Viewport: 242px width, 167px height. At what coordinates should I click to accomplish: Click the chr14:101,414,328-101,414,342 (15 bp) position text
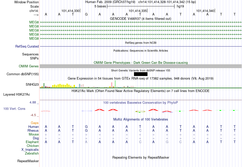(167, 2)
